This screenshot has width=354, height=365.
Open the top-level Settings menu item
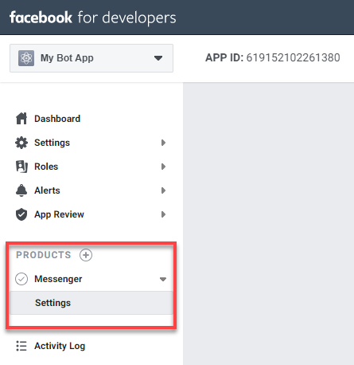(x=53, y=143)
